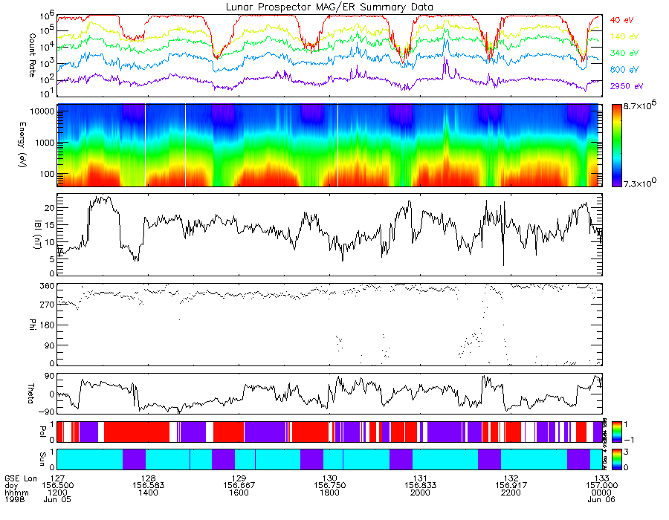Click the 'Energy (eV)' axis label
Image resolution: width=669 pixels, height=520 pixels.
point(22,145)
